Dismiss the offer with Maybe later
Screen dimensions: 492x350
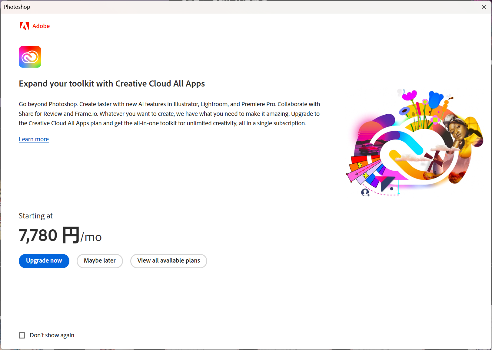[x=100, y=261]
